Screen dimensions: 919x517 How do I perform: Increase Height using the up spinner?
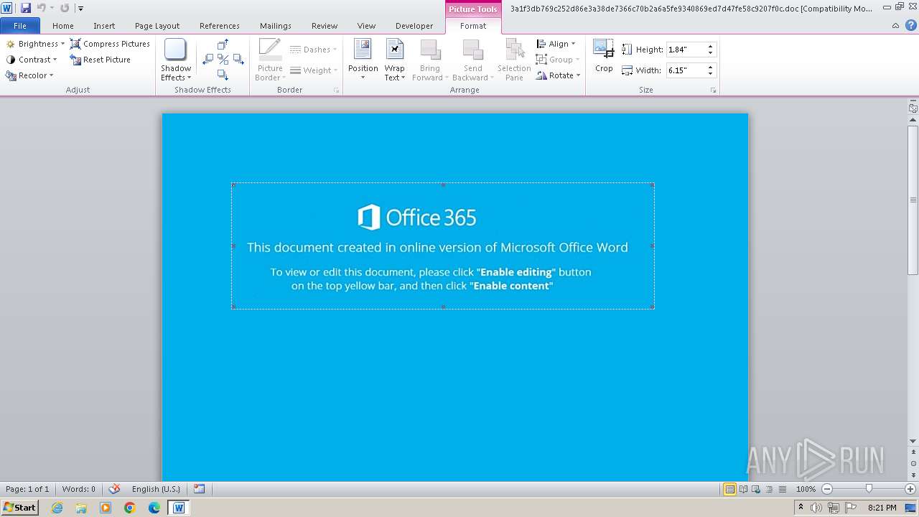click(711, 47)
